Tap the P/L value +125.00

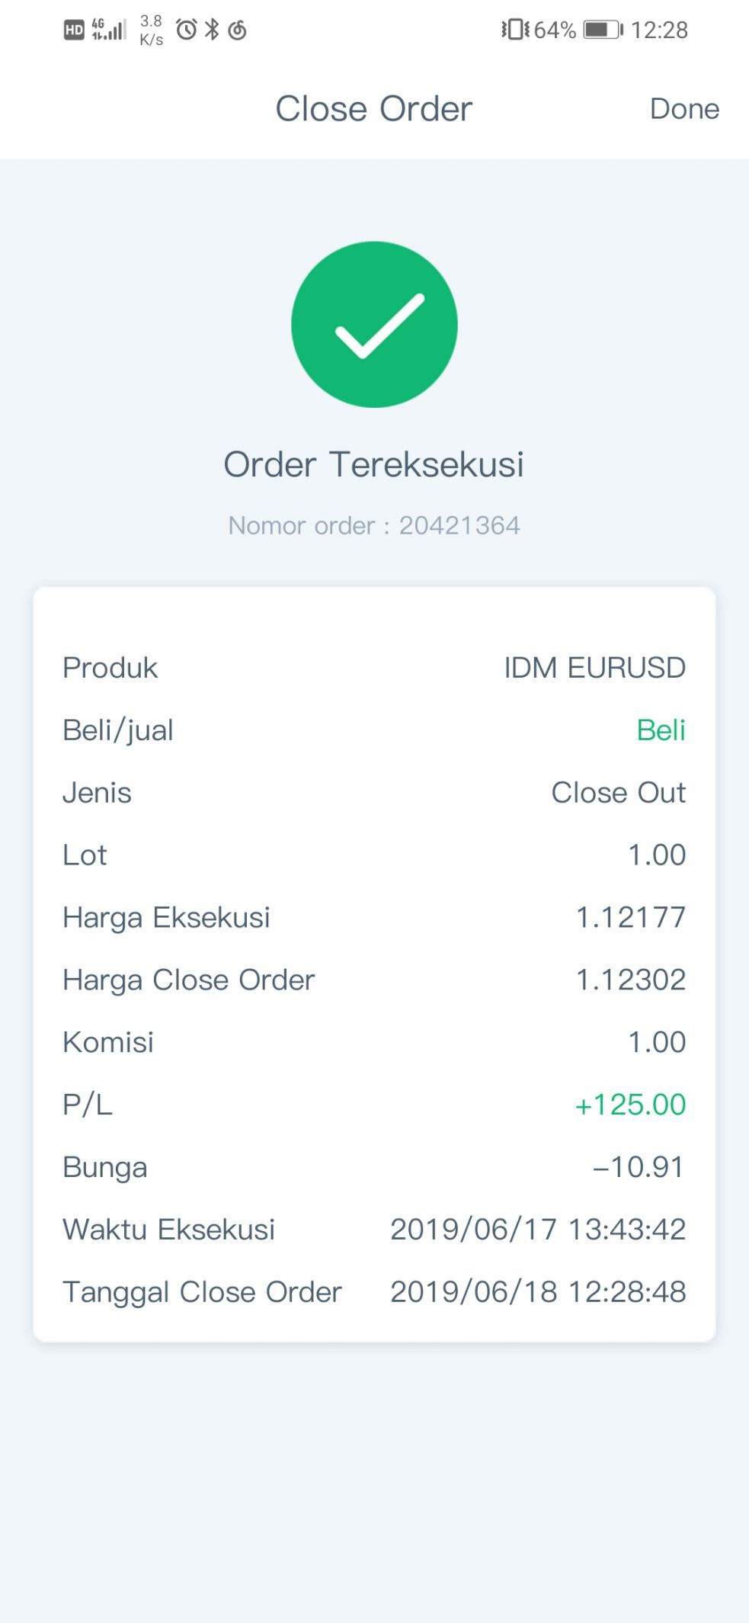pyautogui.click(x=630, y=1105)
